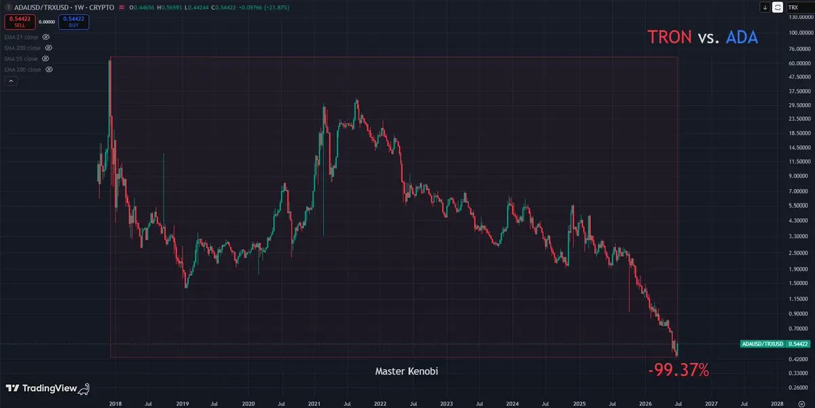
Task: Show the EMA 21 close indicator
Action: (x=46, y=37)
